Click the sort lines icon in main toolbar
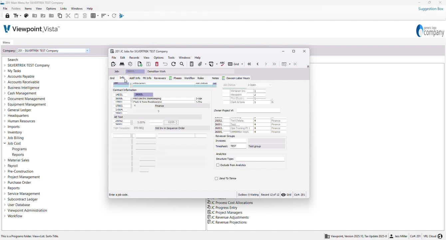The width and height of the screenshot is (446, 240). pyautogui.click(x=104, y=16)
